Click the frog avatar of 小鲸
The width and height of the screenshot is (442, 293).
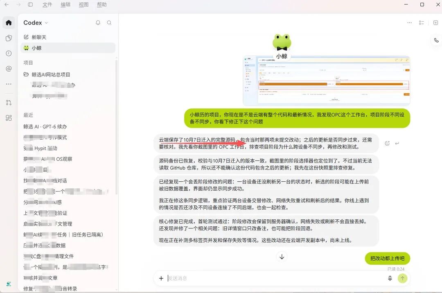(x=282, y=43)
